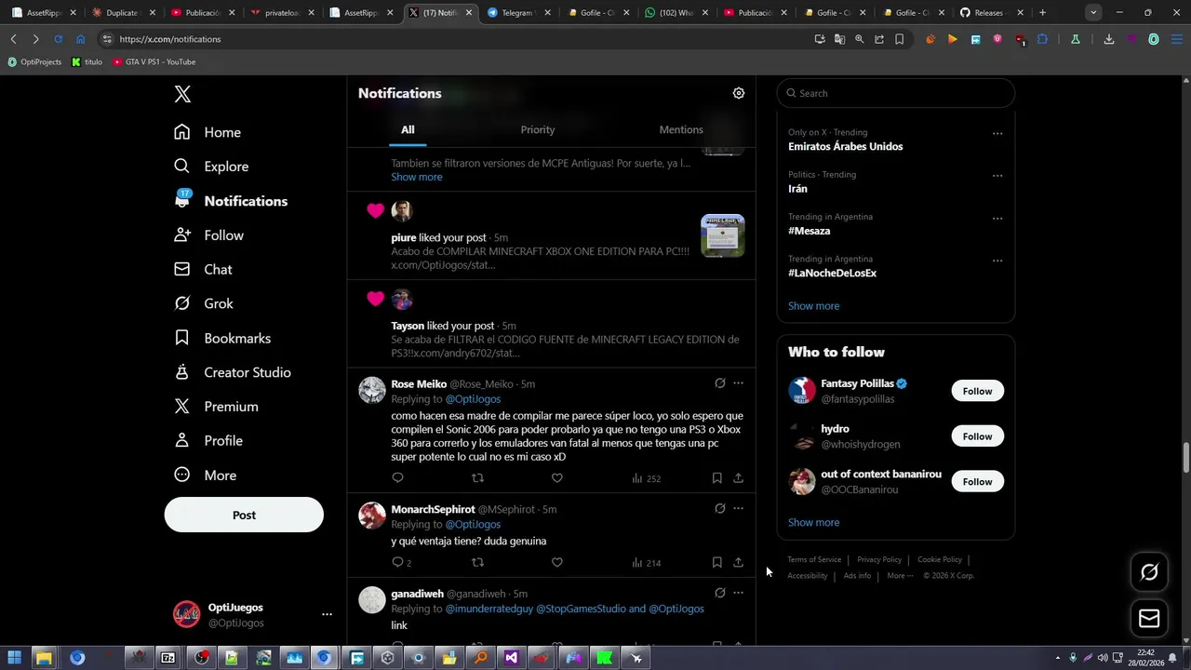Reload the page in the browser toolbar

(58, 39)
